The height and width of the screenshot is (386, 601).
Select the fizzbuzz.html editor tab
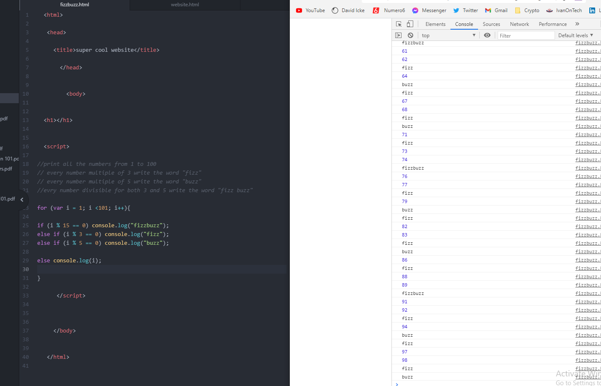[x=74, y=5]
